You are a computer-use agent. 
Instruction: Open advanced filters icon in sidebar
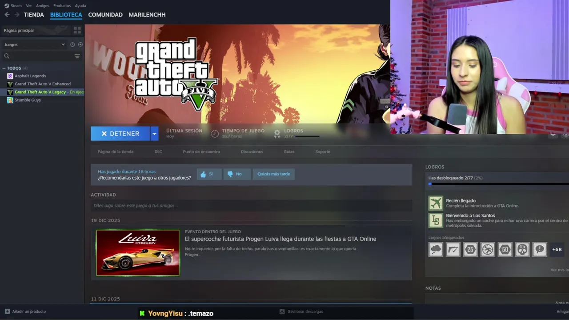pos(77,56)
